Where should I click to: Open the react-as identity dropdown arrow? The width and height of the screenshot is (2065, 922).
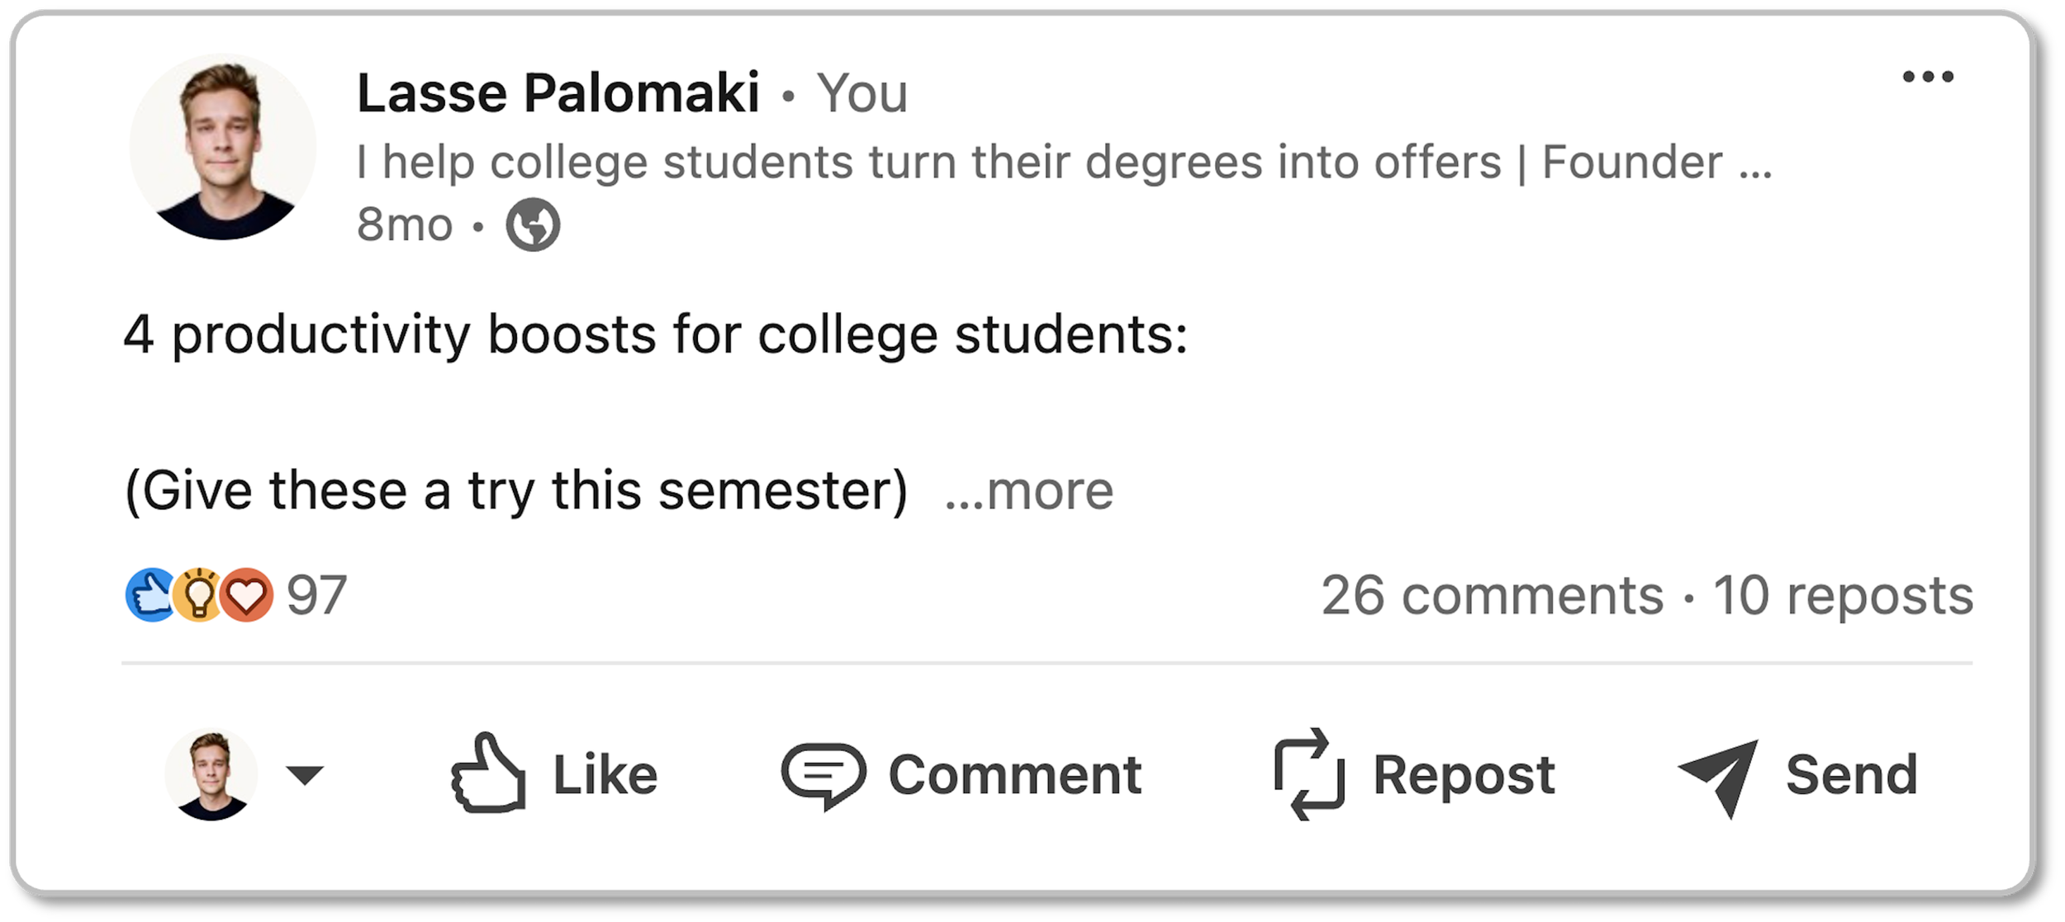click(x=305, y=775)
